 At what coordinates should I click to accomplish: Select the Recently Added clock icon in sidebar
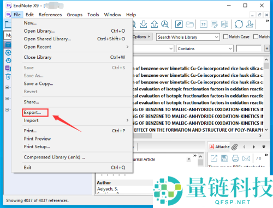[x=8, y=60]
